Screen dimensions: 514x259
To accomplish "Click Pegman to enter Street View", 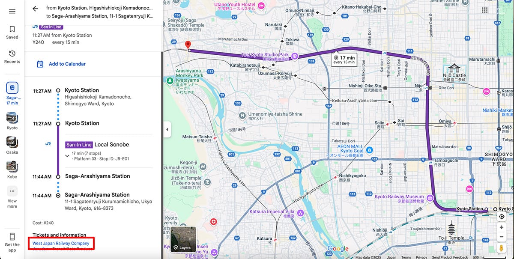I will point(501,247).
